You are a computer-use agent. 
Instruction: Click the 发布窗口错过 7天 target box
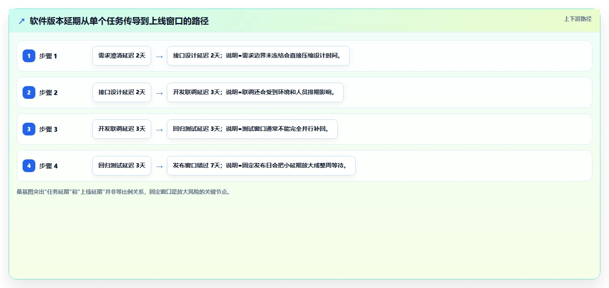pos(261,166)
